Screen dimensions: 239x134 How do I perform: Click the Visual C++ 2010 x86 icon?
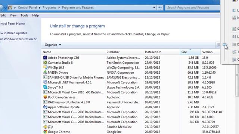45,92
